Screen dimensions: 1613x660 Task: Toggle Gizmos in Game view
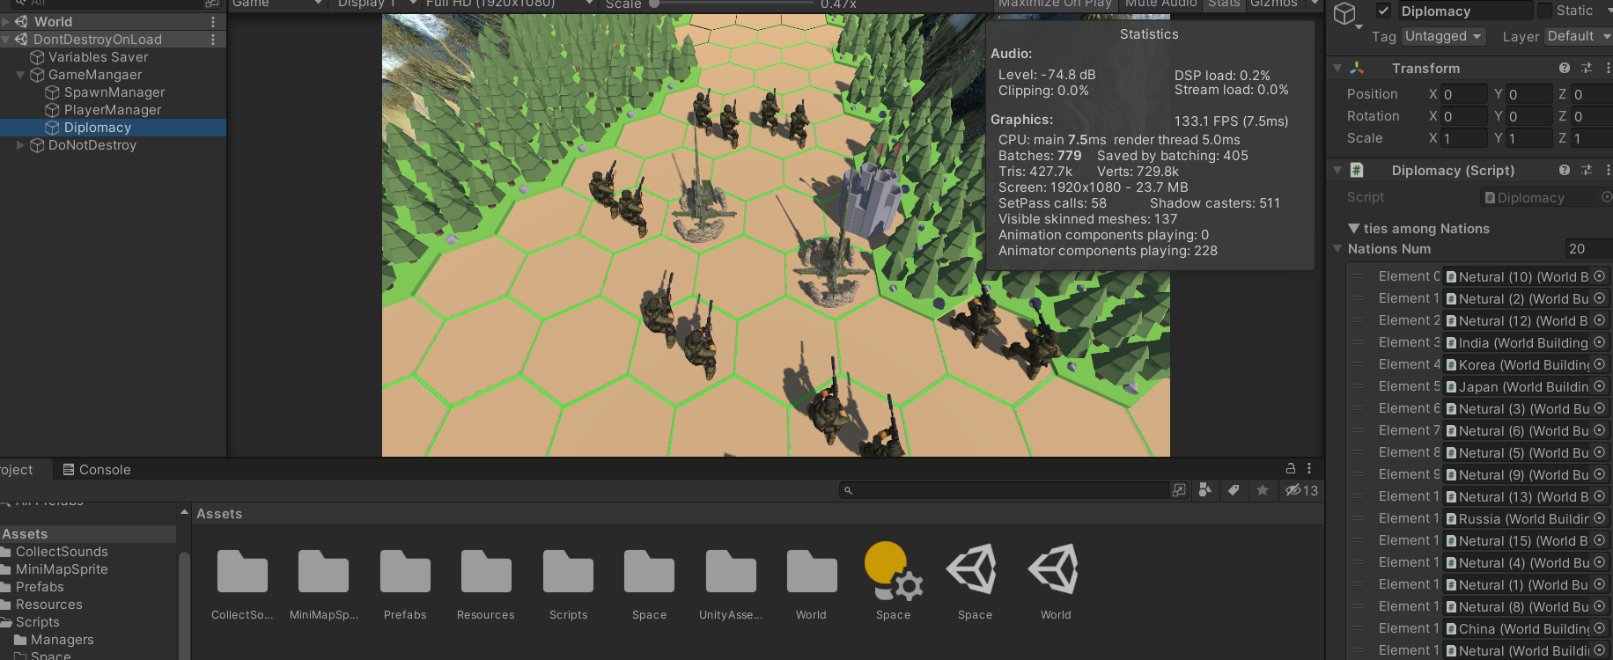click(x=1274, y=4)
